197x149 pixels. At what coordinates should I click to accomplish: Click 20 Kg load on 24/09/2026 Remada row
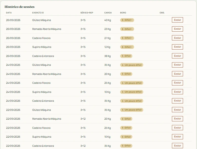[108, 74]
